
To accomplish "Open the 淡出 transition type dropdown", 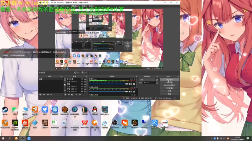I will point(147,80).
